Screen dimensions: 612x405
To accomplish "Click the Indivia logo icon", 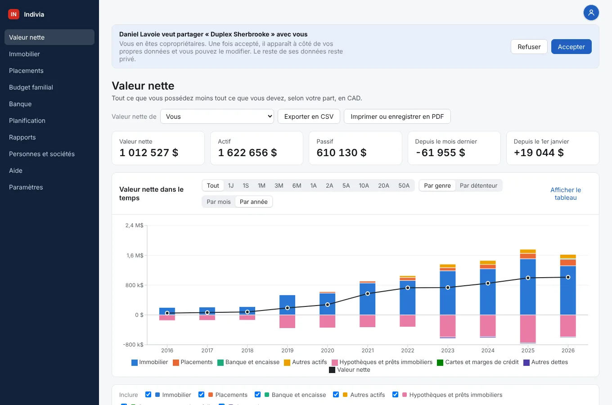I will [13, 14].
